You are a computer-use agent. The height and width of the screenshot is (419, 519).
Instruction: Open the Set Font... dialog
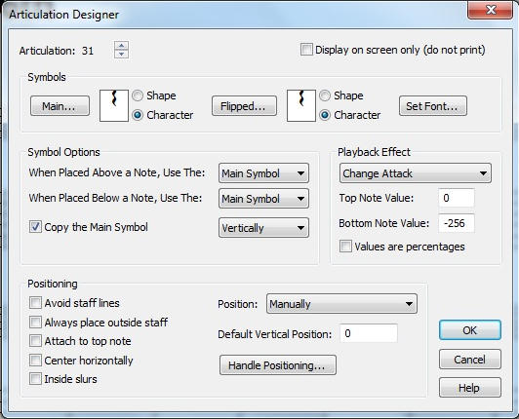pyautogui.click(x=433, y=106)
